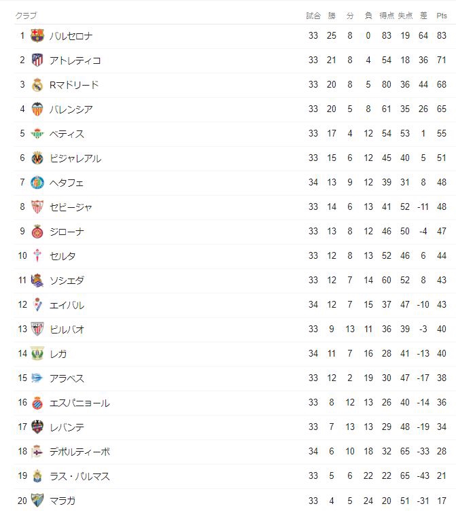Select the ラス・パルマス table row
Image resolution: width=456 pixels, height=521 pixels.
pyautogui.click(x=232, y=476)
